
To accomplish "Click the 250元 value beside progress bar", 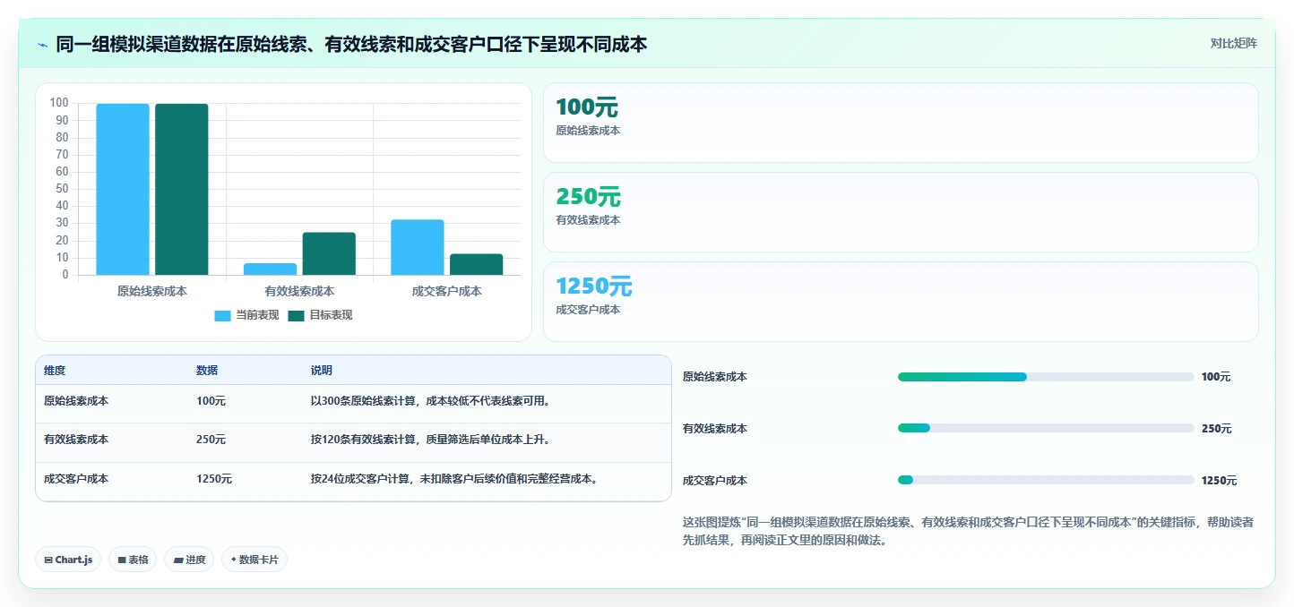I will click(1216, 429).
